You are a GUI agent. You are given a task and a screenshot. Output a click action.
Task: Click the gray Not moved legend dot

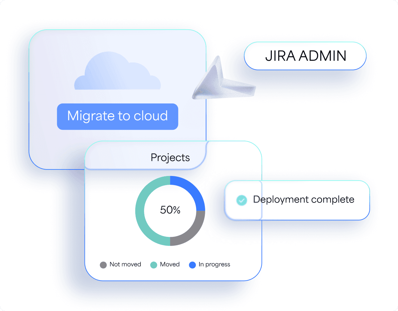pyautogui.click(x=103, y=264)
